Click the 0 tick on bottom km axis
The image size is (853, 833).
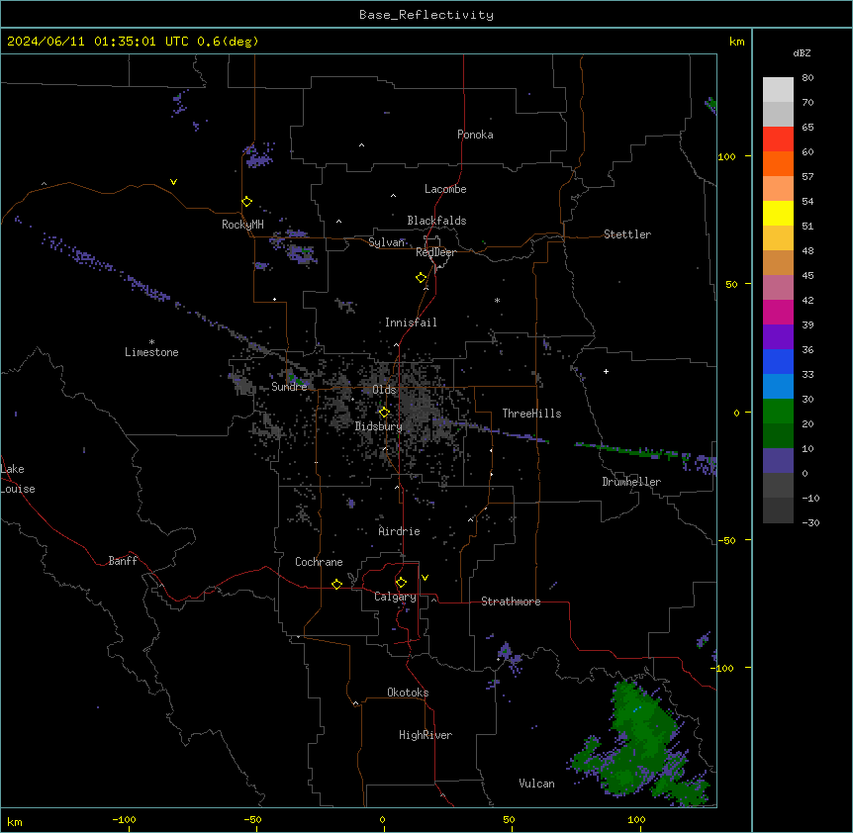coord(382,819)
